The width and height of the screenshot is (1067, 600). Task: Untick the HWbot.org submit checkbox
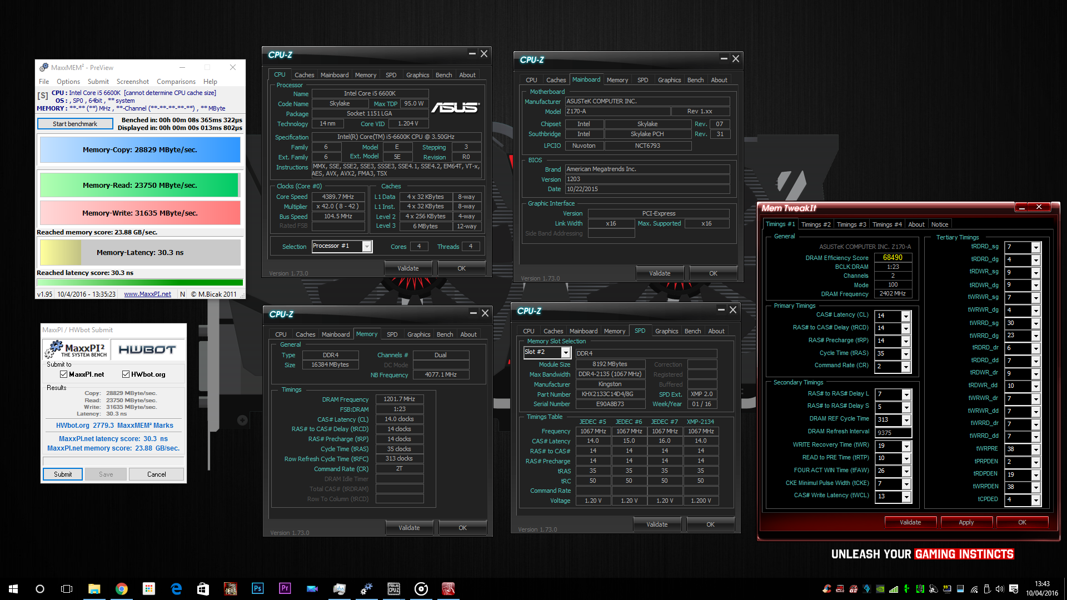coord(126,374)
